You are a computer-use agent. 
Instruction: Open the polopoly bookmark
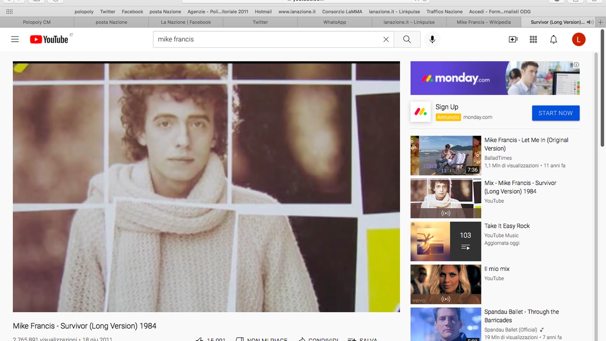(x=84, y=11)
